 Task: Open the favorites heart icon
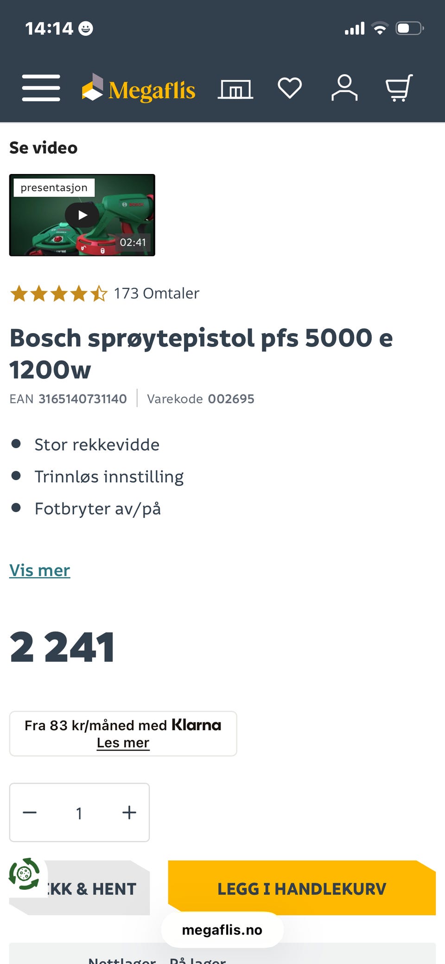290,88
